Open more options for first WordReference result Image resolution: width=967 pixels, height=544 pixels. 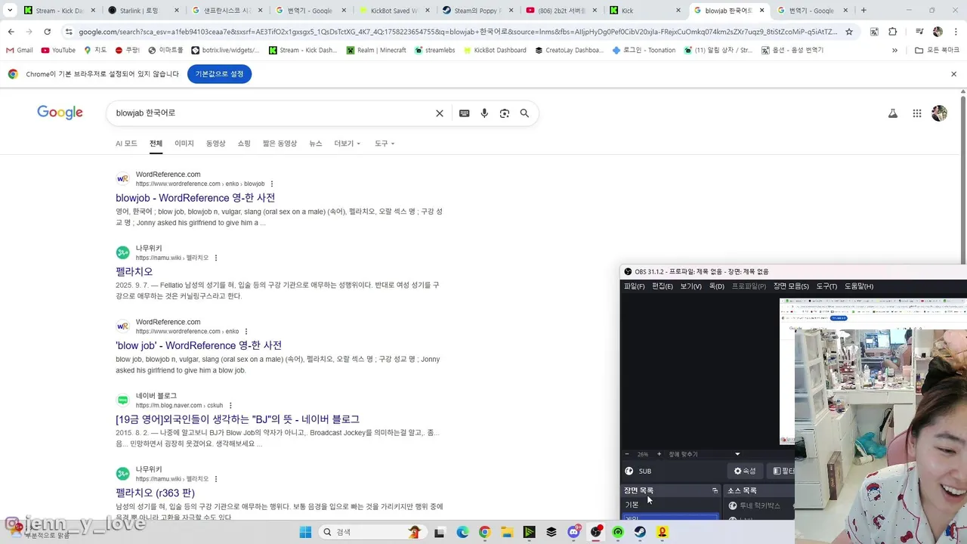click(272, 184)
